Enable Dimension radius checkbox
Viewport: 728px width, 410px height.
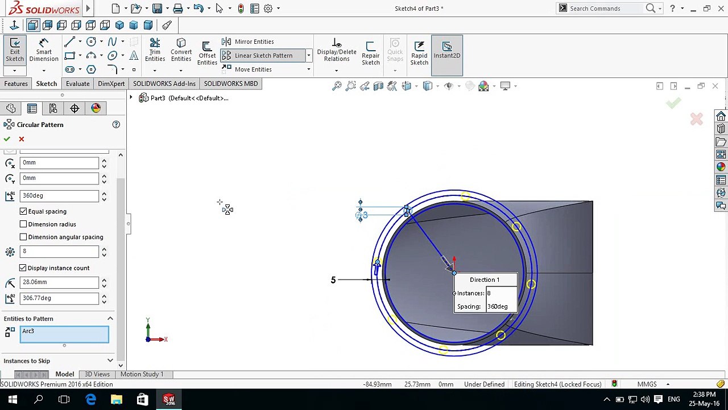click(x=23, y=224)
